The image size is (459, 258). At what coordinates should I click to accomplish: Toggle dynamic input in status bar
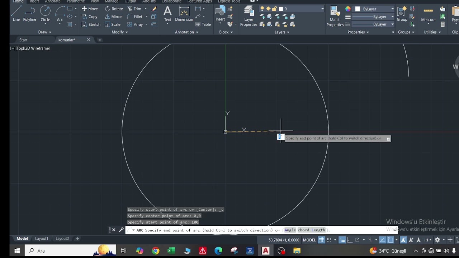pos(342,240)
